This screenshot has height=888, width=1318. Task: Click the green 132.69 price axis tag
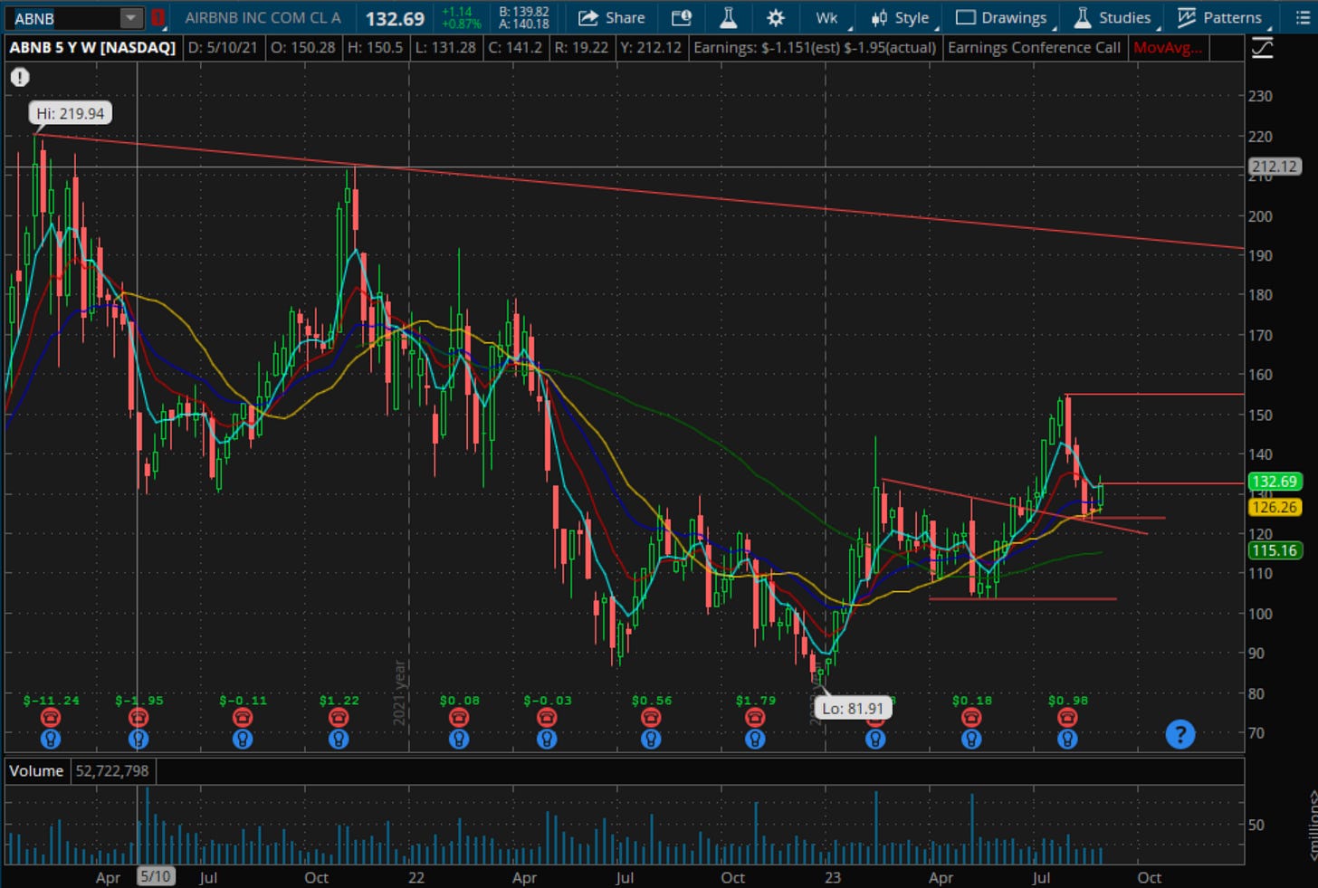pos(1275,482)
